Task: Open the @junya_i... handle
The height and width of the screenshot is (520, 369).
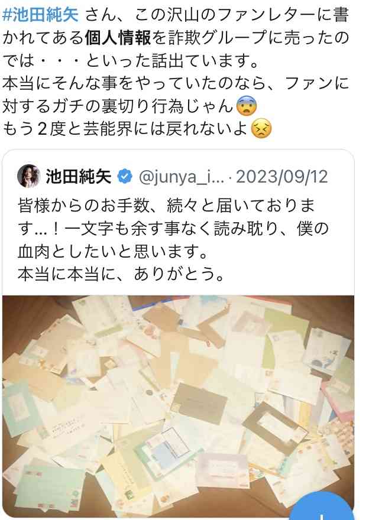Action: point(181,177)
